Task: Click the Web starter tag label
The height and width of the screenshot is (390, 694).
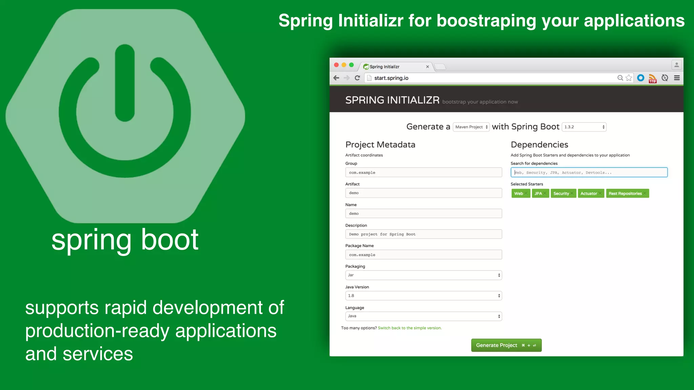Action: point(518,193)
